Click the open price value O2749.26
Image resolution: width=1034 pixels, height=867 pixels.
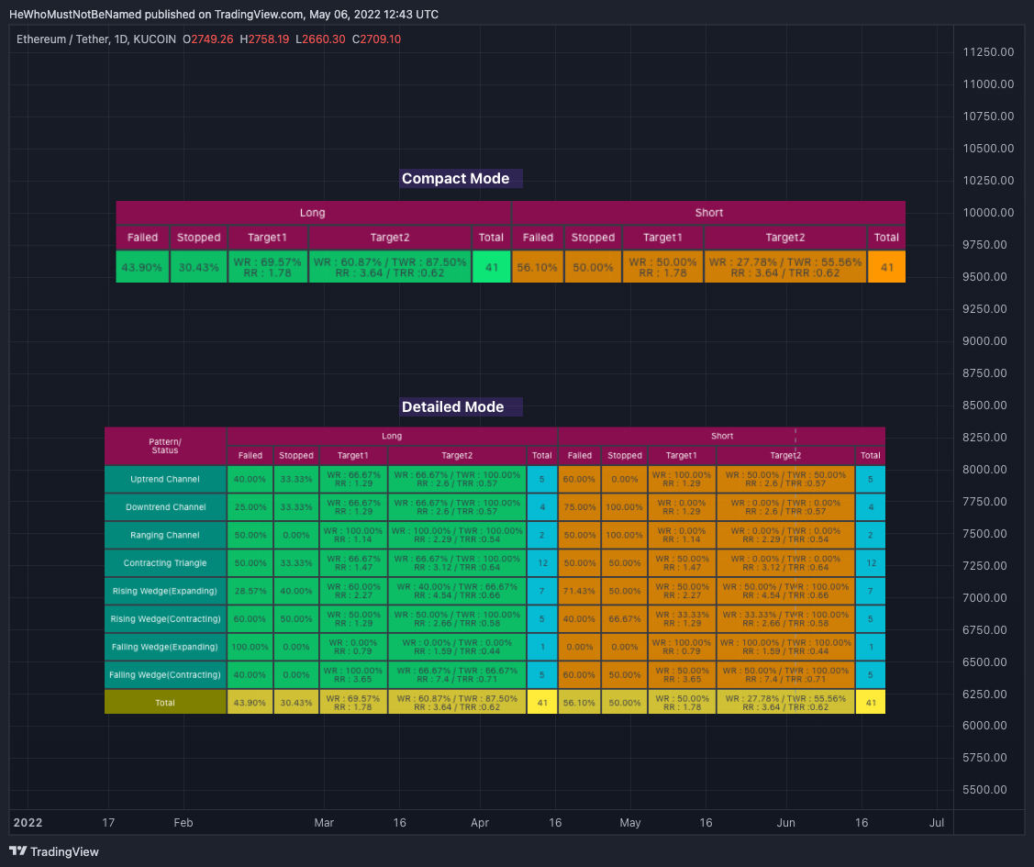(x=207, y=39)
